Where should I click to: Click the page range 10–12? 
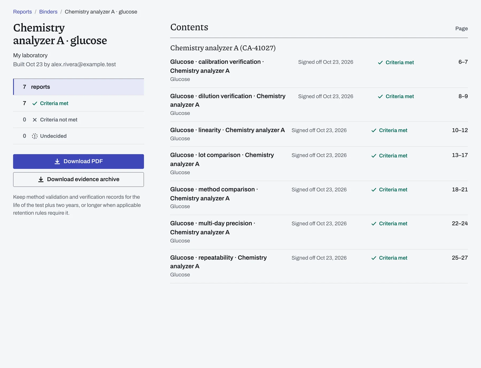click(460, 130)
